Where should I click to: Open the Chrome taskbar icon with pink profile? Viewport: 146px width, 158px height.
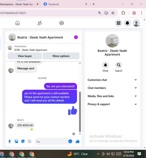tap(12, 154)
